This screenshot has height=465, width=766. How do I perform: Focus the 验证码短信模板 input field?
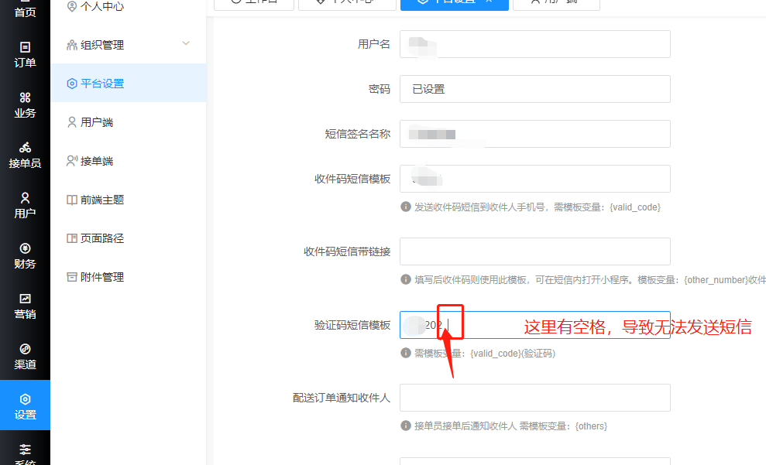pos(535,325)
